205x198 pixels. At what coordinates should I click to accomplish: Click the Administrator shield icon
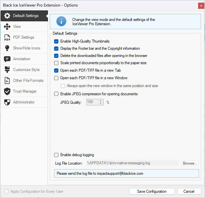7,102
